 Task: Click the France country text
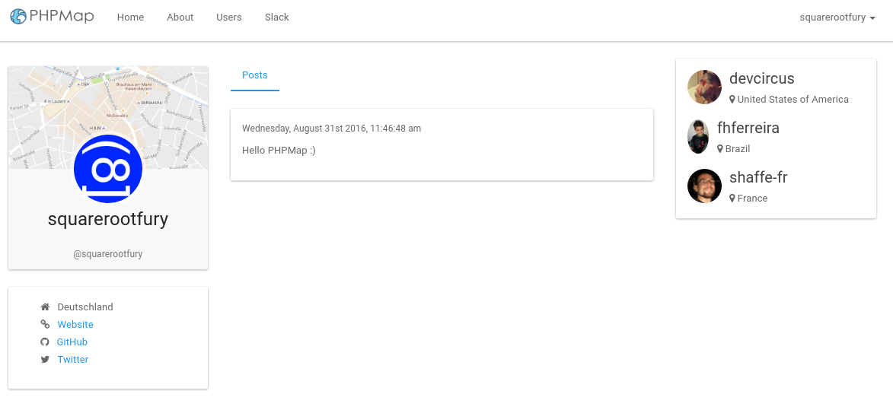click(752, 199)
